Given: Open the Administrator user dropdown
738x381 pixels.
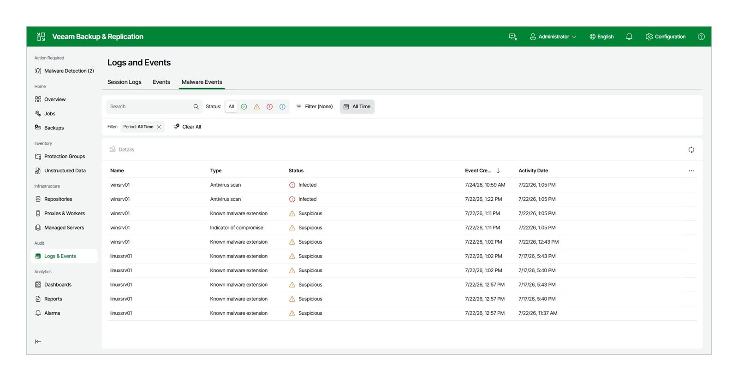Looking at the screenshot, I should click(553, 37).
